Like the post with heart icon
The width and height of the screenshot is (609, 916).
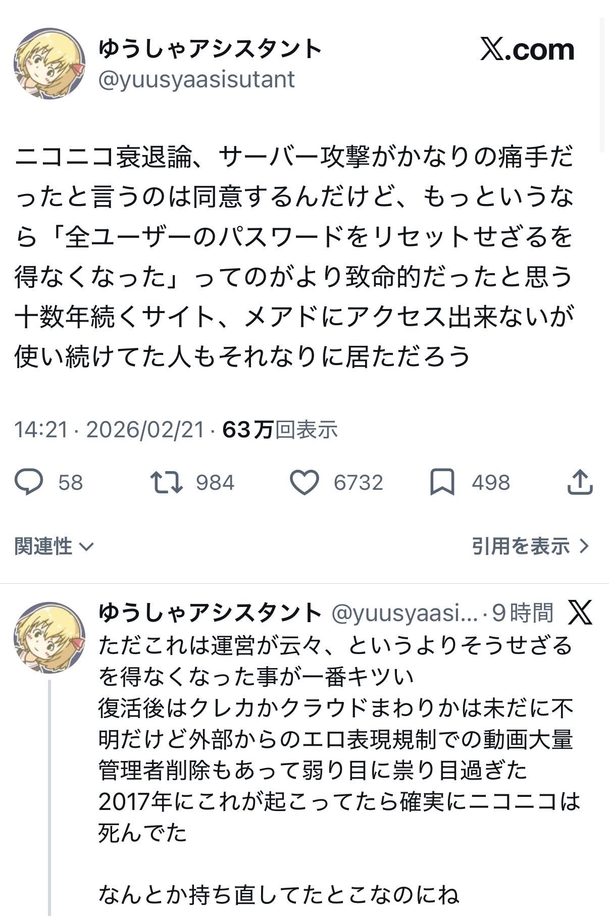point(304,482)
